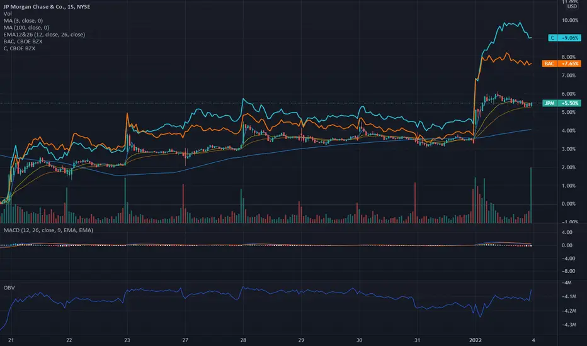Click the OBV axis -4.1M label
587x346 pixels.
click(x=568, y=296)
